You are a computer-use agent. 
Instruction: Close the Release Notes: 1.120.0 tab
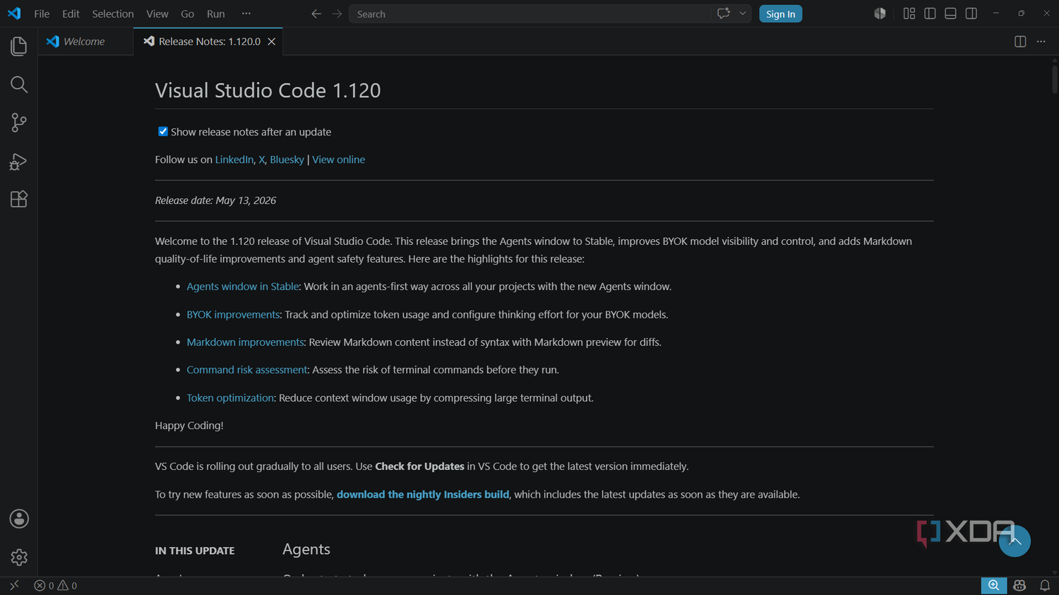click(x=271, y=42)
